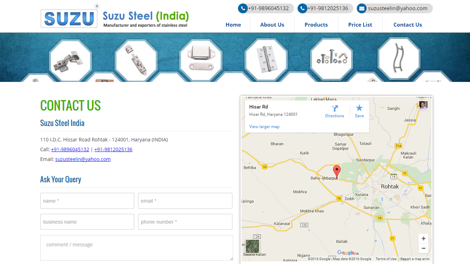
Task: Click the Terms of Use map link
Action: pyautogui.click(x=386, y=259)
